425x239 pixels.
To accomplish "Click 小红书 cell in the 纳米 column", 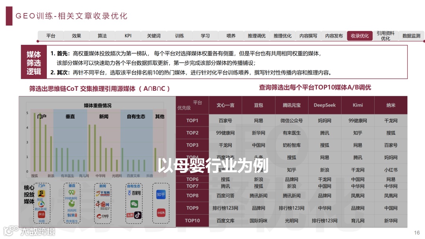I will 391,170.
